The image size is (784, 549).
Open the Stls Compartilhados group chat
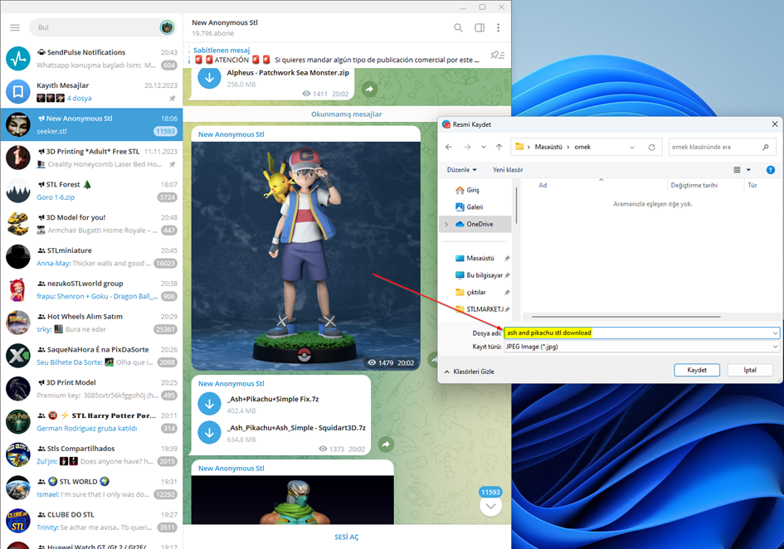pyautogui.click(x=91, y=454)
